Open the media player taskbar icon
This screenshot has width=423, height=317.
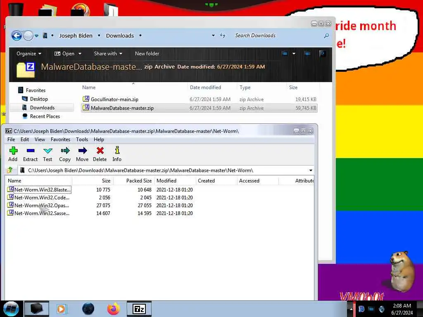point(62,309)
